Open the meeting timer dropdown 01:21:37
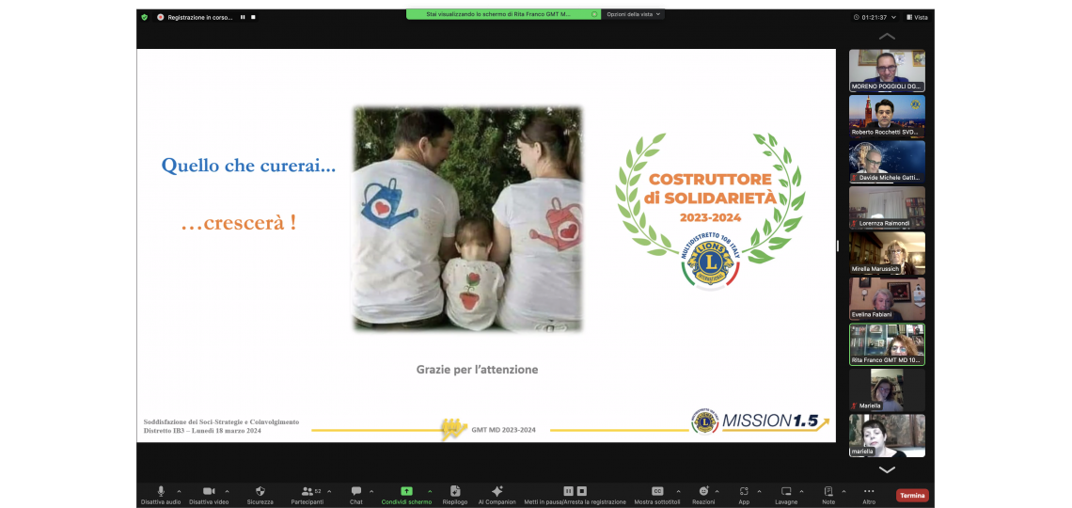 [873, 17]
